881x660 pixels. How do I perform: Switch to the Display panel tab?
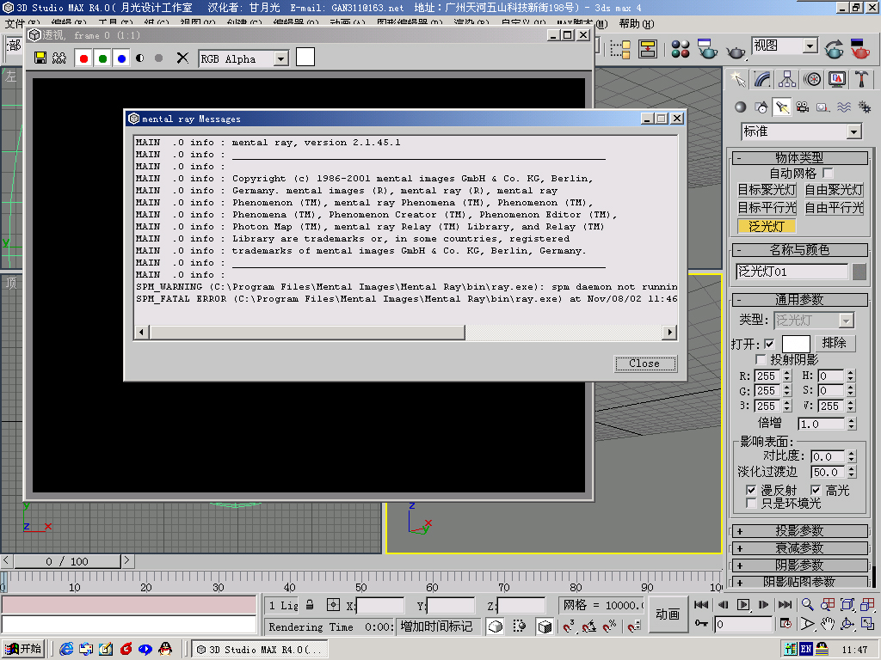[837, 79]
